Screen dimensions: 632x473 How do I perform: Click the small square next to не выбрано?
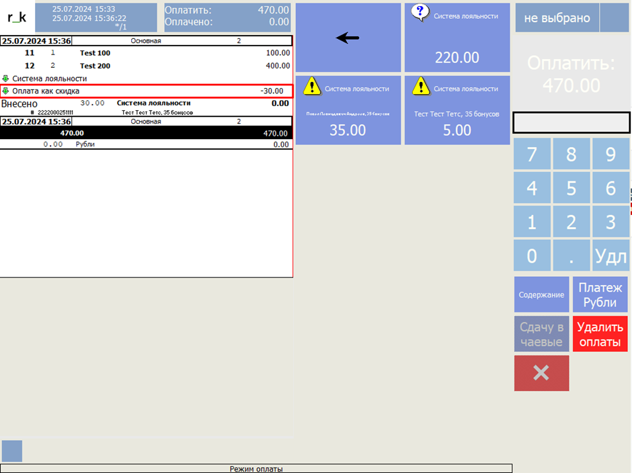(614, 18)
